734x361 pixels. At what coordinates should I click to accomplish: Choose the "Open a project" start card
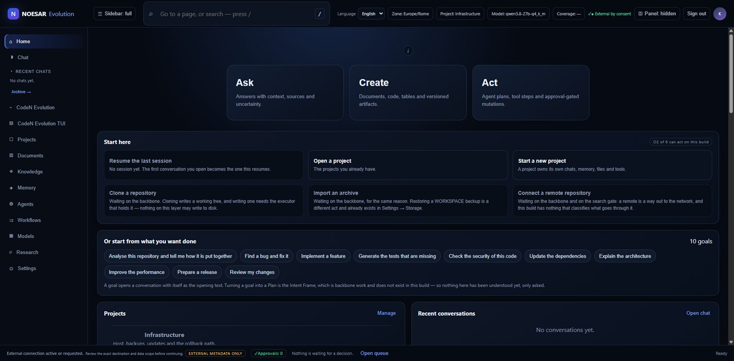pyautogui.click(x=408, y=165)
